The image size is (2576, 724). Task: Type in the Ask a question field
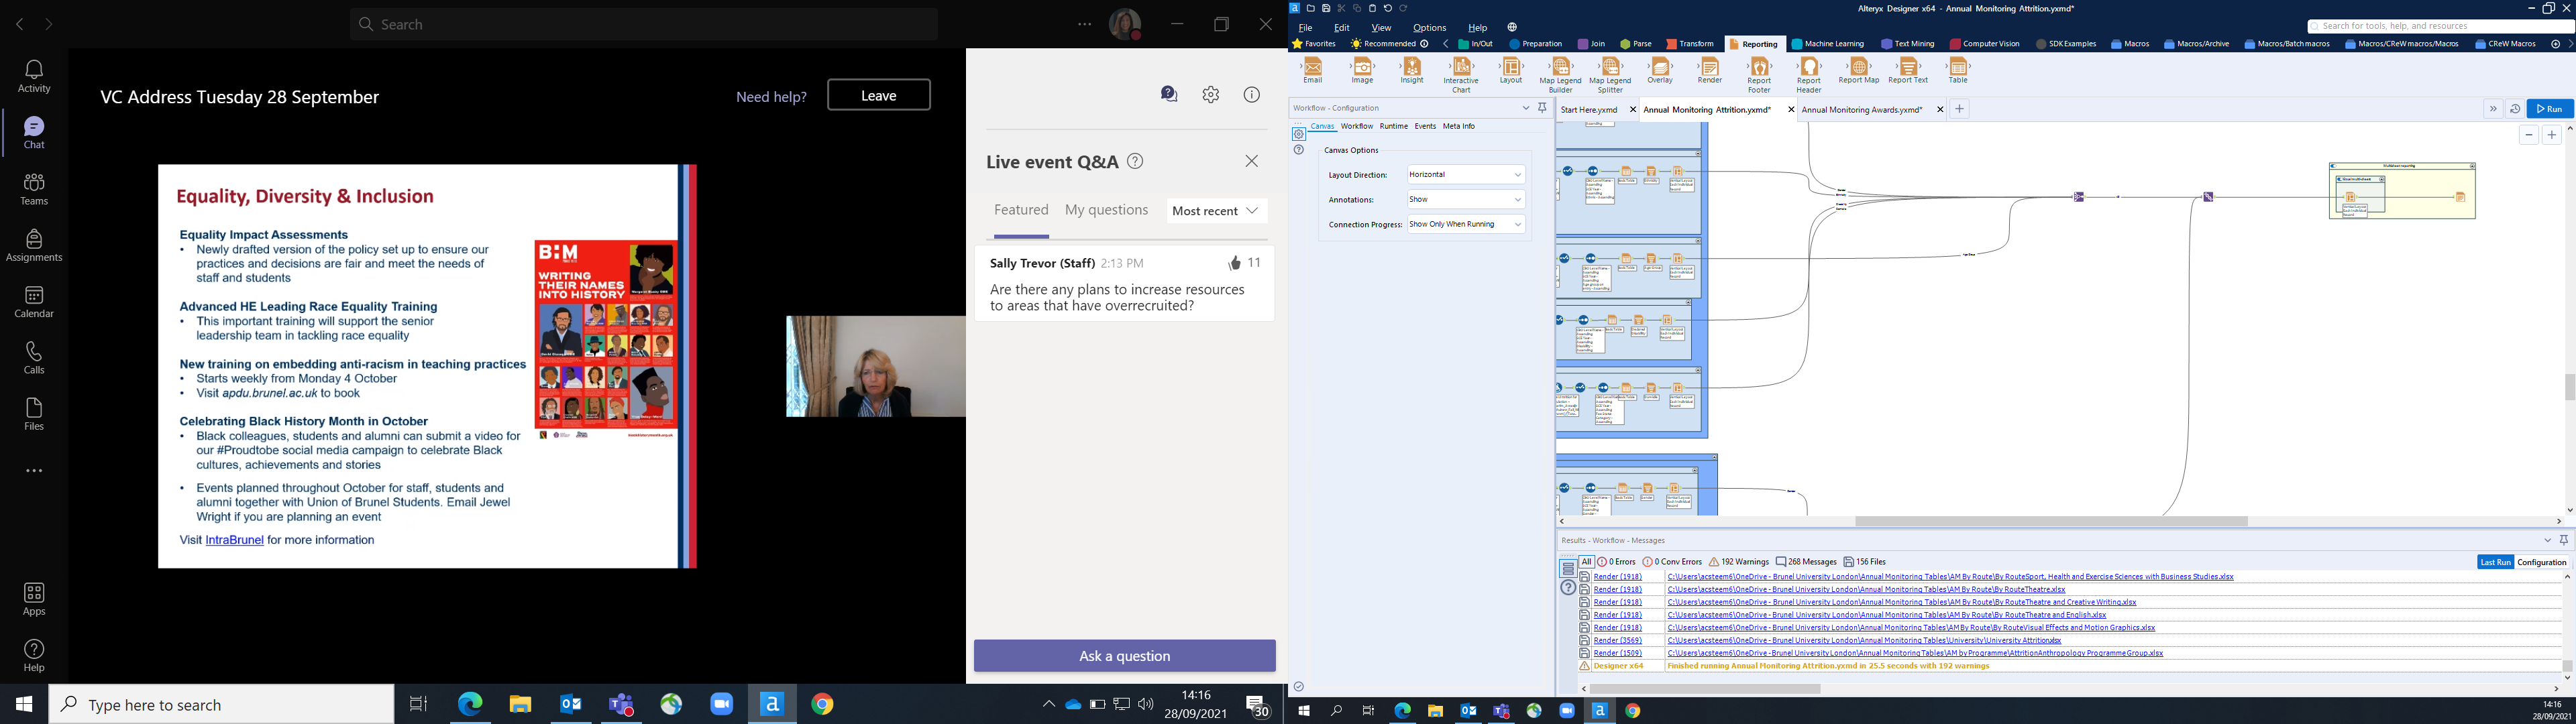click(1124, 655)
